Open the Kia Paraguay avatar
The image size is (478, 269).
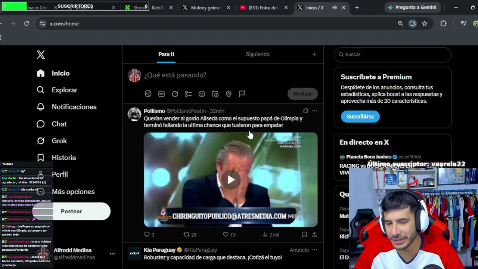(x=134, y=253)
